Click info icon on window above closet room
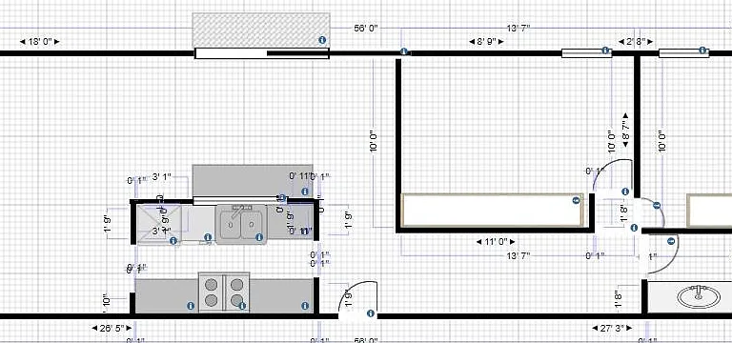 (605, 50)
